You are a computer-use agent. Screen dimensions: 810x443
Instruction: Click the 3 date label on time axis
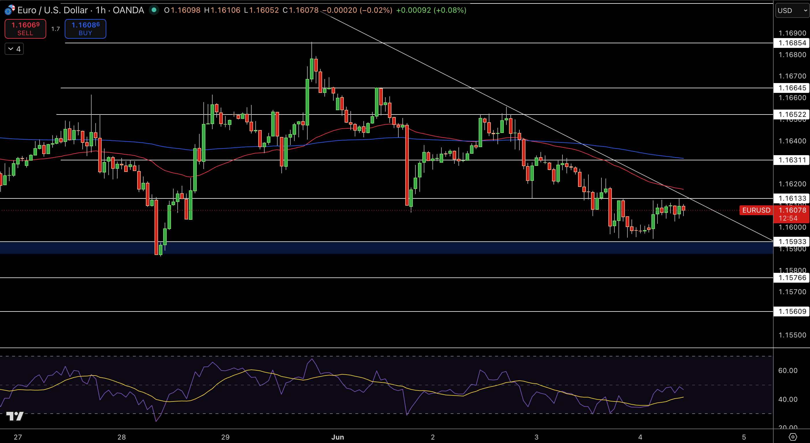(x=536, y=437)
